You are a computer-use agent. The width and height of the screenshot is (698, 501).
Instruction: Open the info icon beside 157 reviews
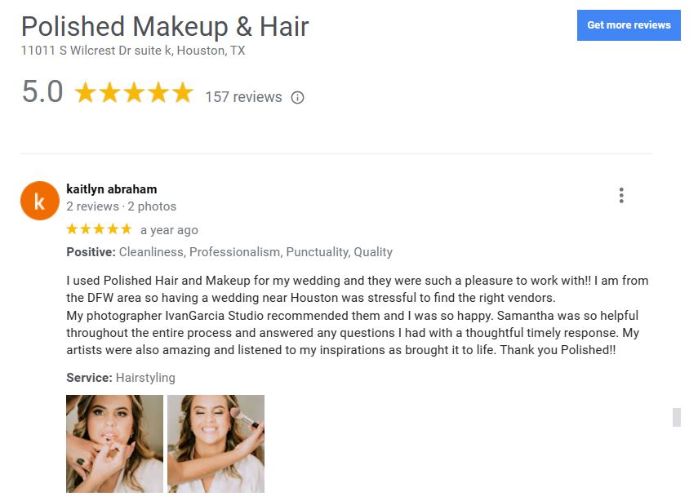point(297,97)
